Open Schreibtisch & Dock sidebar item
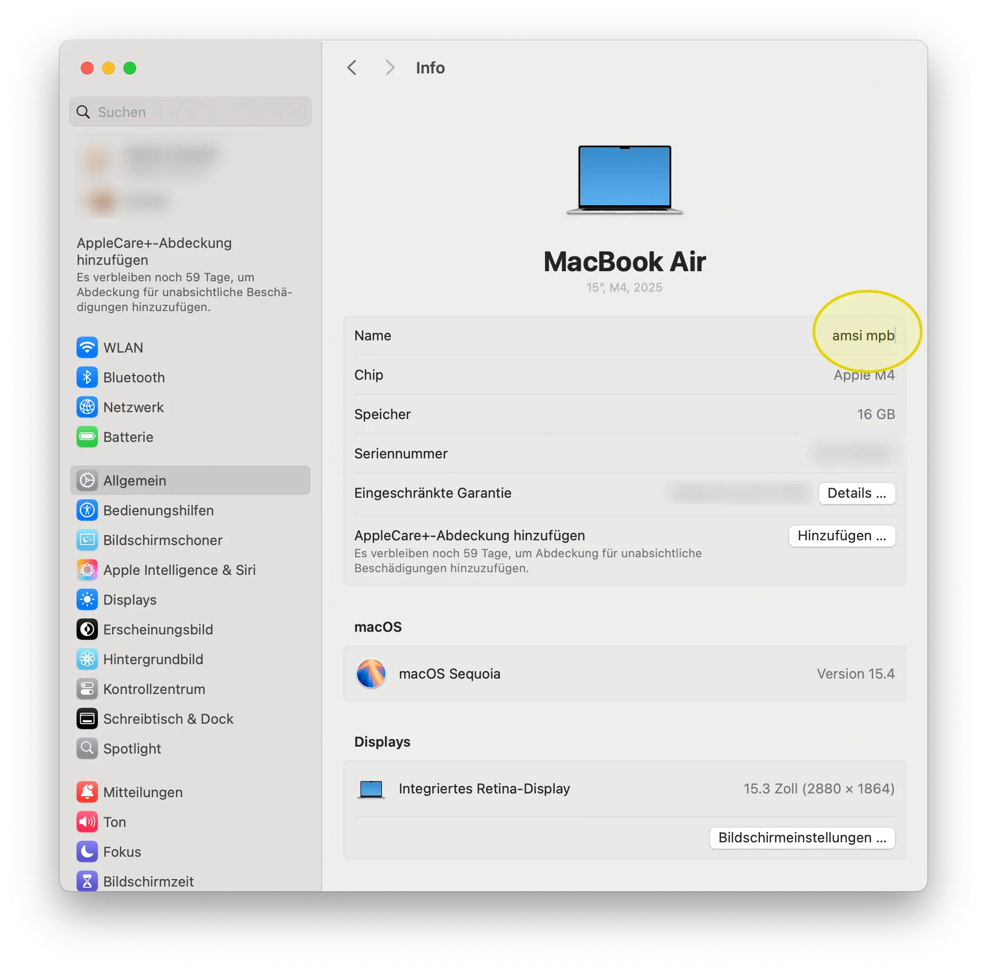This screenshot has height=970, width=987. [x=168, y=719]
